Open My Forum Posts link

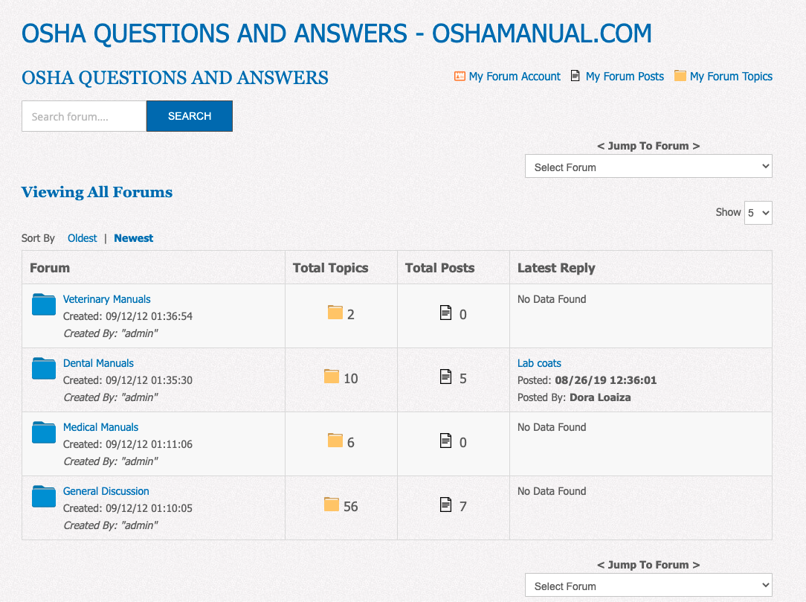click(625, 76)
